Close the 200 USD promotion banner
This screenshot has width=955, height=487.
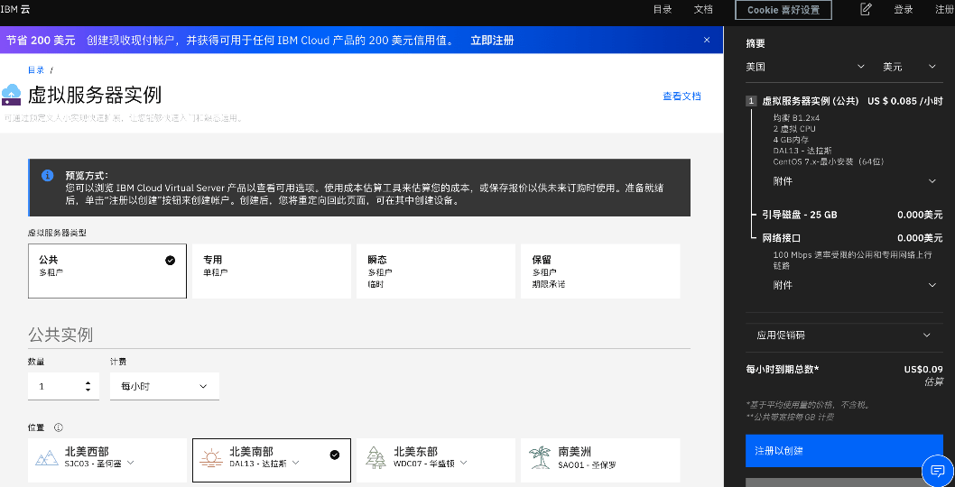[x=707, y=41]
